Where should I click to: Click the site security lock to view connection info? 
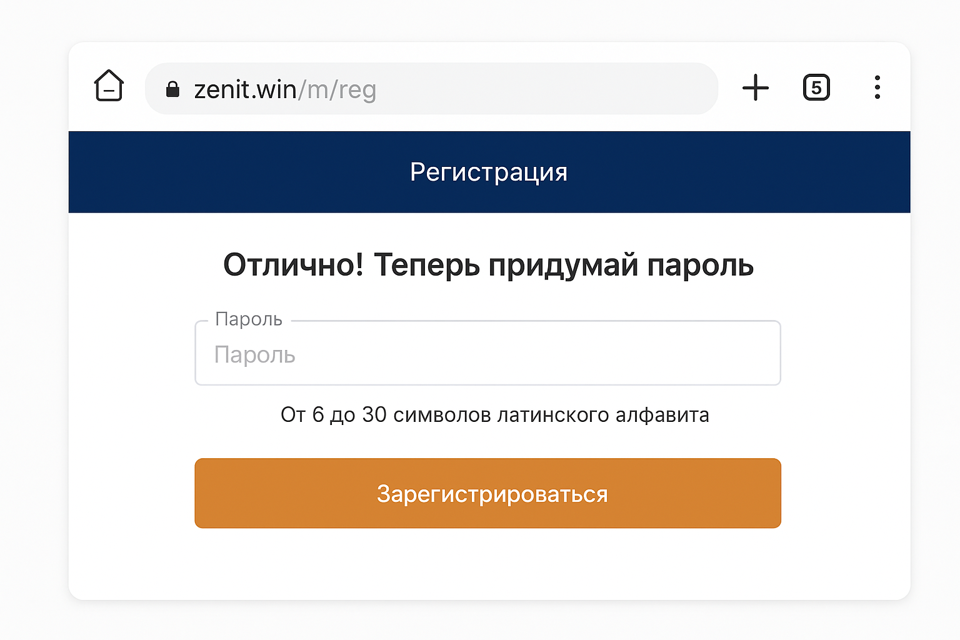pos(173,89)
